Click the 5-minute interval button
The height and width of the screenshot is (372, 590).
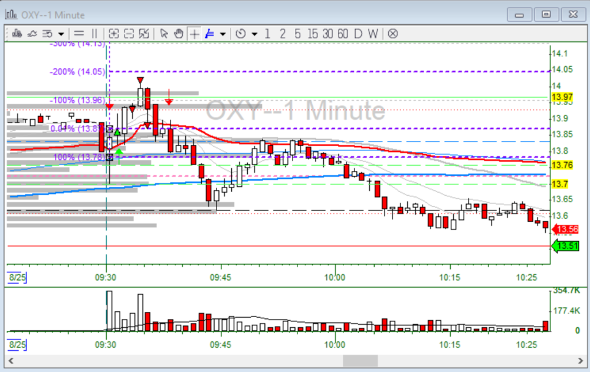(297, 34)
